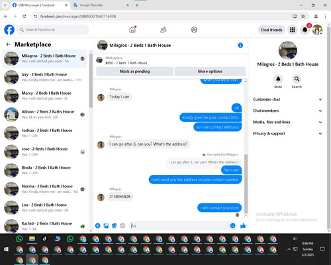Viewport: 331px width, 265px height.
Task: Open the Facebook menu grid icon
Action: (x=293, y=30)
